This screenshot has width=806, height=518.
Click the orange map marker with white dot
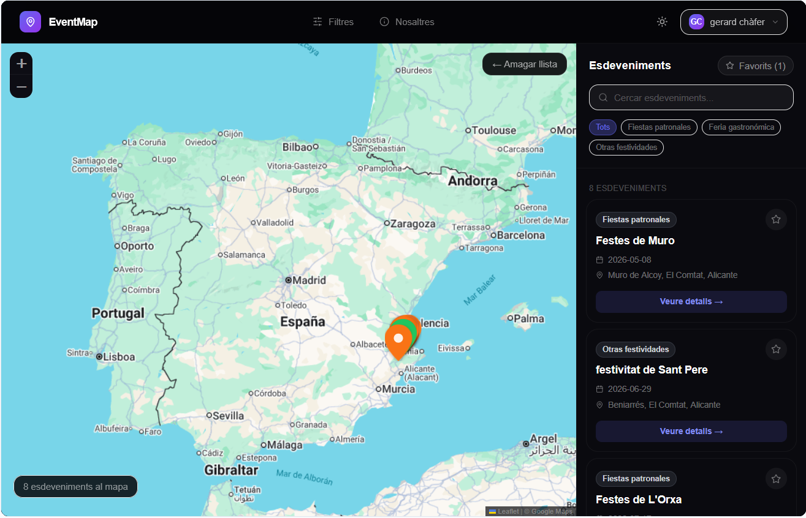click(x=398, y=340)
